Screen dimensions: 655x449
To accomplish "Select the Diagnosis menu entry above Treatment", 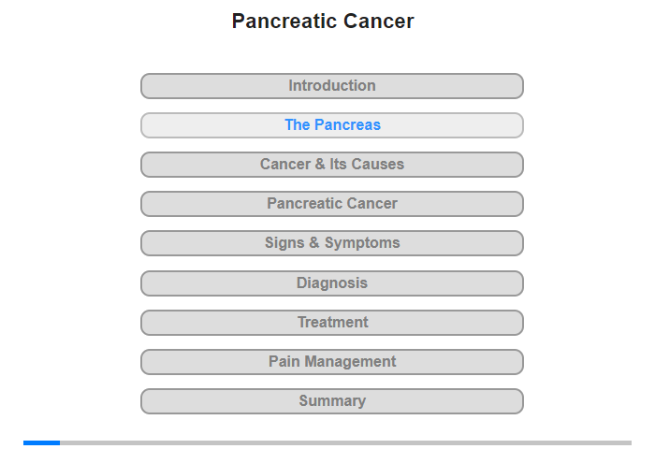I will 331,283.
